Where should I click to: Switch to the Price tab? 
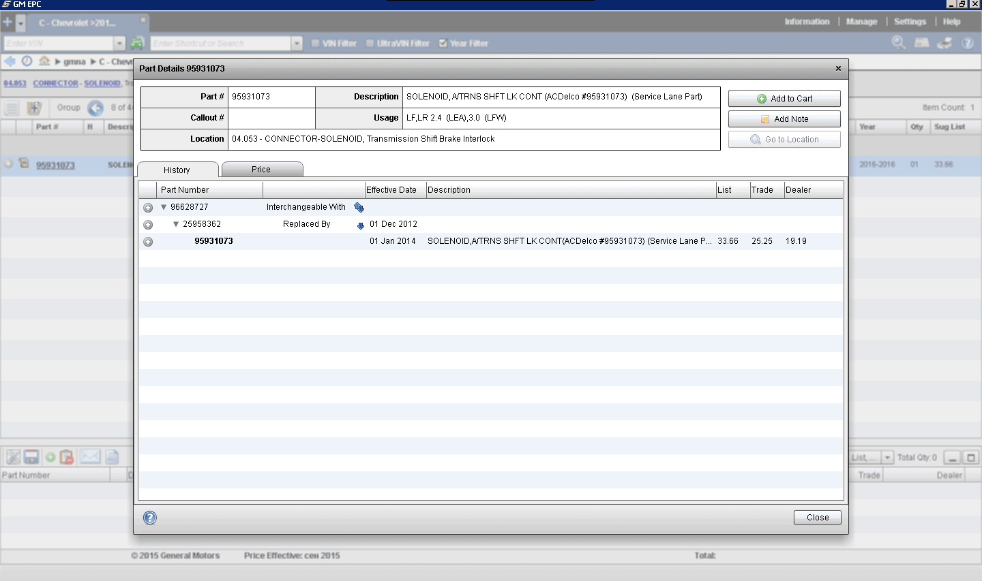click(262, 170)
